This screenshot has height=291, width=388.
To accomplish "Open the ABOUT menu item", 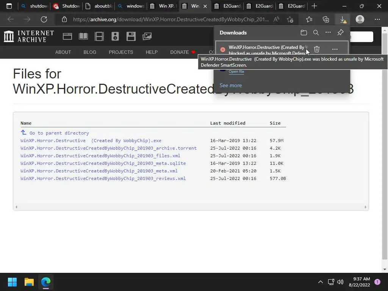I will click(63, 52).
